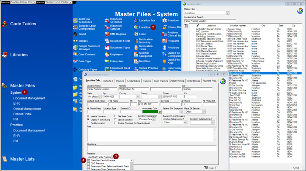Open the Case Type icon
This screenshot has height=171, width=306.
76,61
